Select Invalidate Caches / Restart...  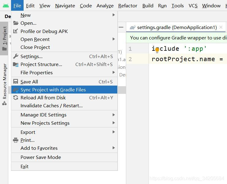[64, 105]
